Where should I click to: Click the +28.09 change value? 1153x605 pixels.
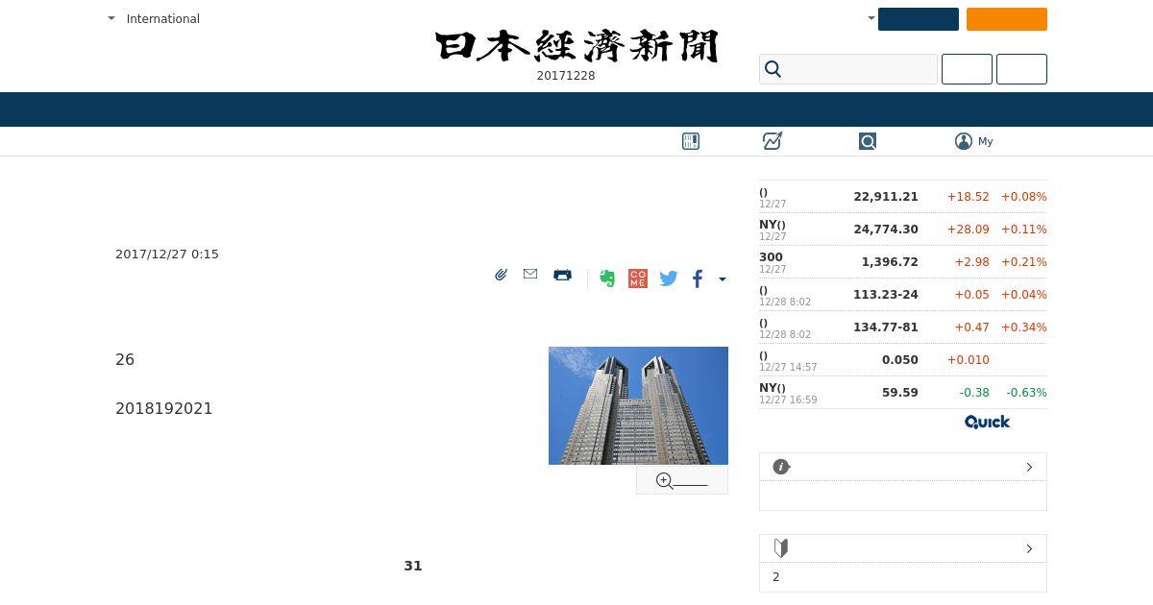[x=969, y=230]
